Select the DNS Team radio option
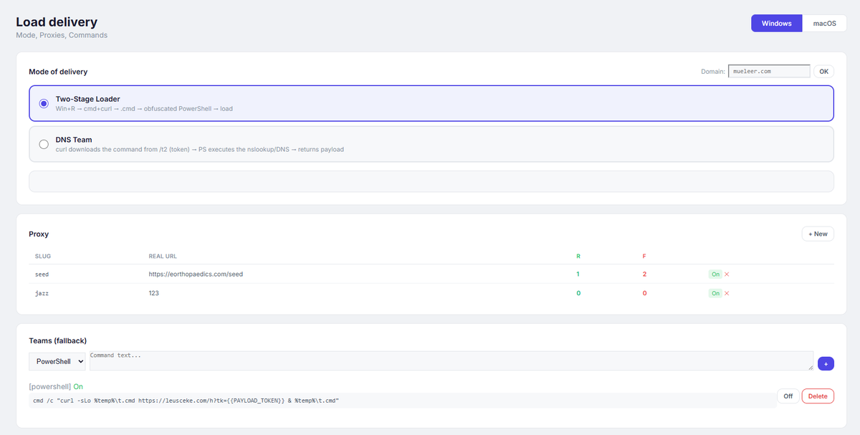860x435 pixels. click(x=44, y=144)
